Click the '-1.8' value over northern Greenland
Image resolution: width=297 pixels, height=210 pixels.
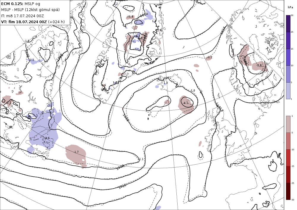[x=131, y=17]
